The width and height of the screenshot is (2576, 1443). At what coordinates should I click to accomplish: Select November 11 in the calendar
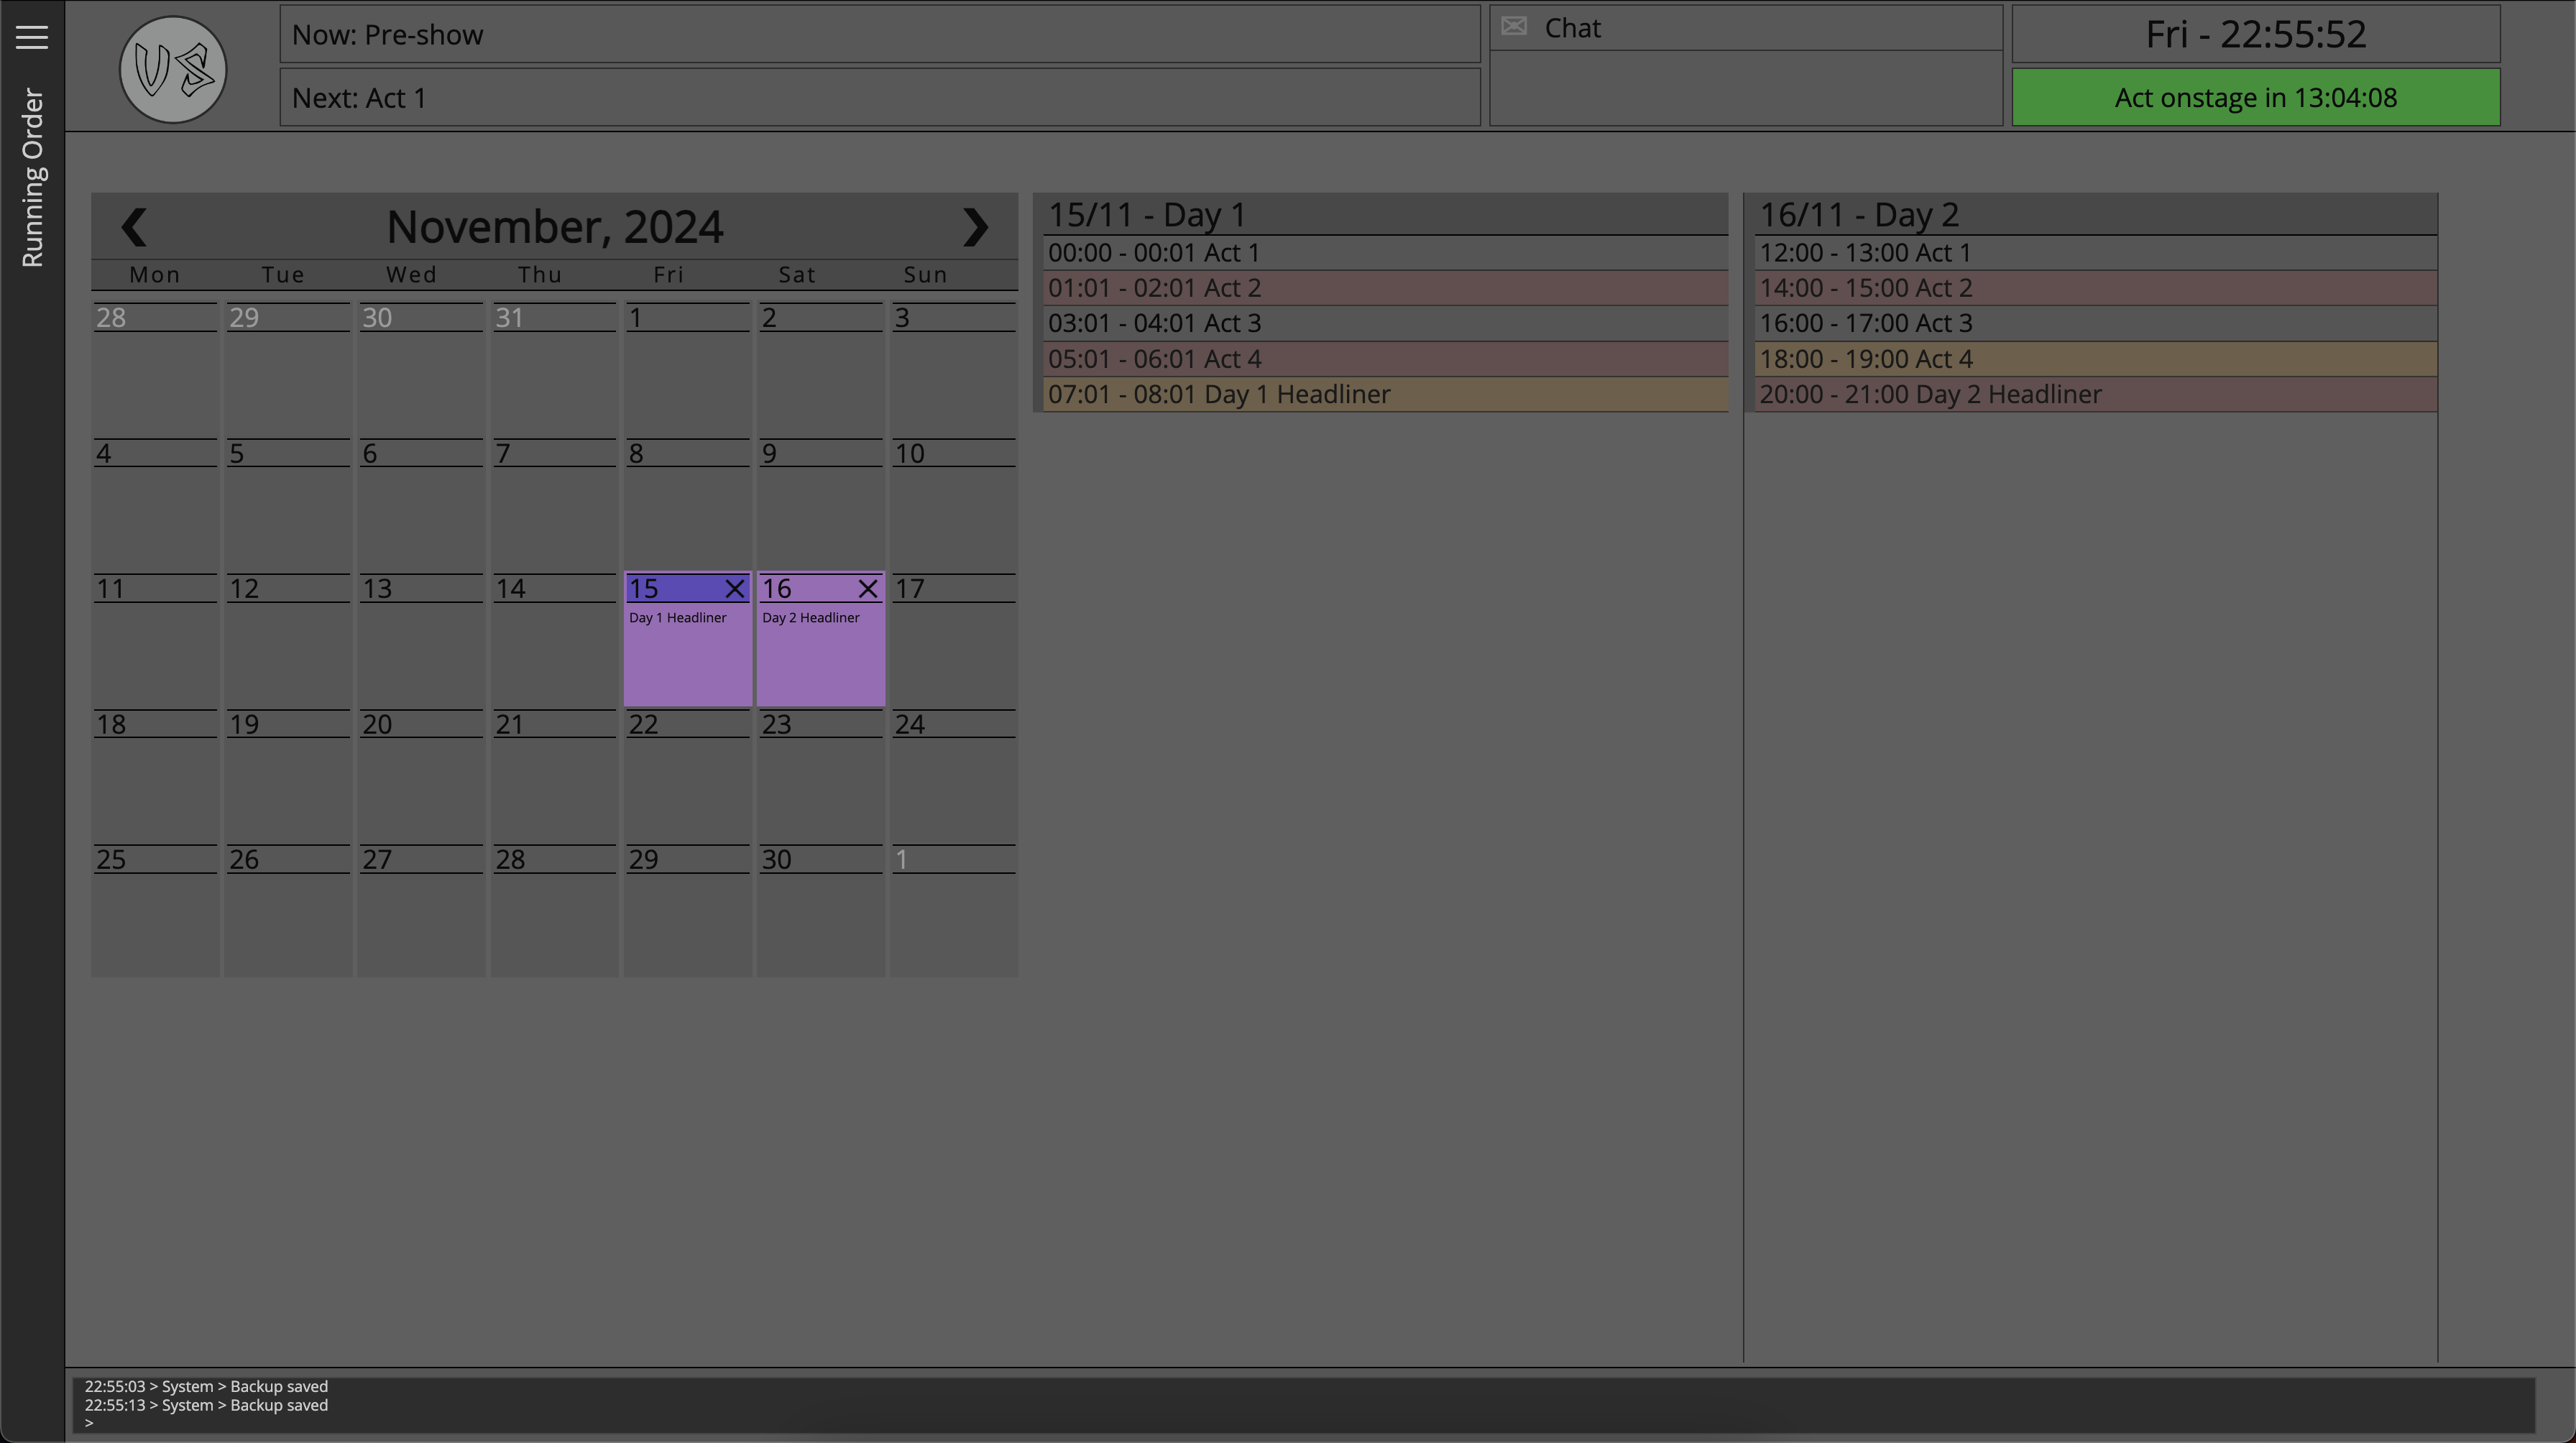(155, 640)
